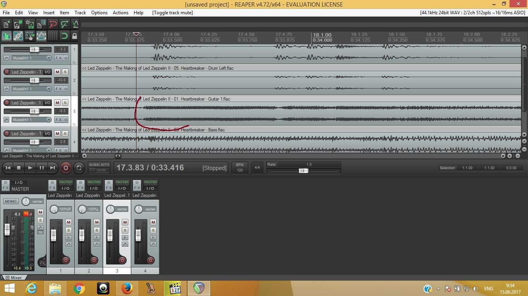
Task: Toggle ripple editing toolbar icon
Action: click(x=29, y=36)
